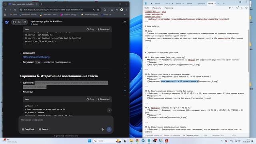Click the browser address bar
The height and width of the screenshot is (144, 256).
pos(57,10)
